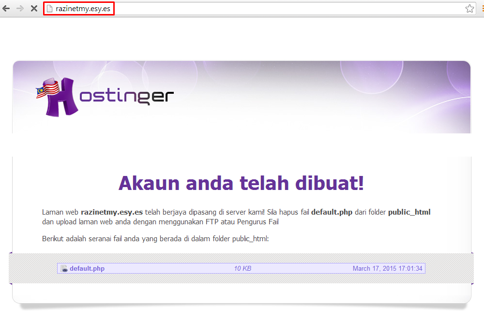The width and height of the screenshot is (484, 320).
Task: Click the March 17, 2015 17:01:34 timestamp
Action: [387, 268]
